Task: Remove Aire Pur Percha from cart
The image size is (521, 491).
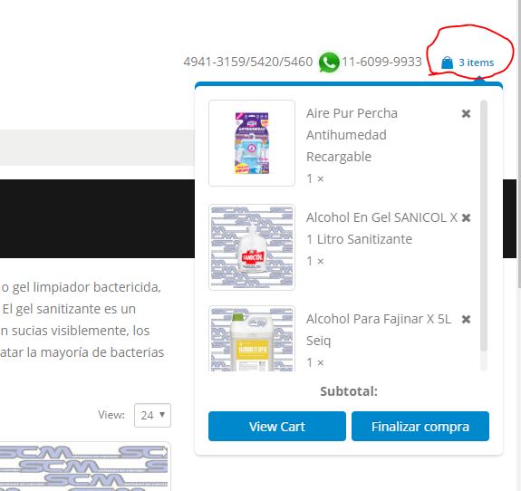Action: click(466, 113)
